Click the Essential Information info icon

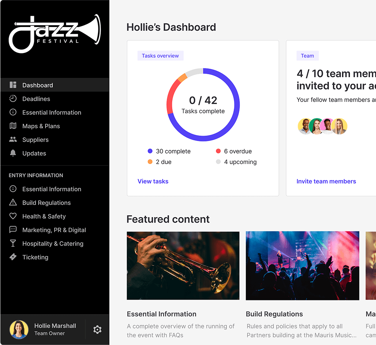[x=12, y=112]
